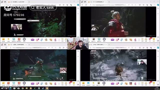Refresh the page in the top-right window
The image size is (160, 90).
coord(86,5)
